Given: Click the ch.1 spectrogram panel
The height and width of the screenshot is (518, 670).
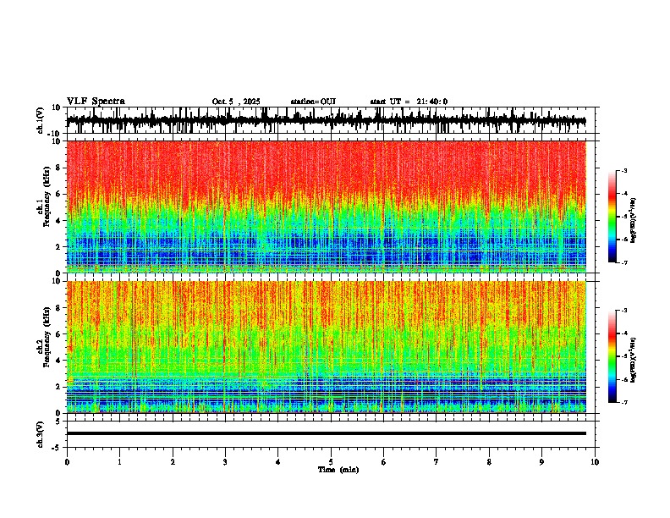Looking at the screenshot, I should (x=327, y=207).
